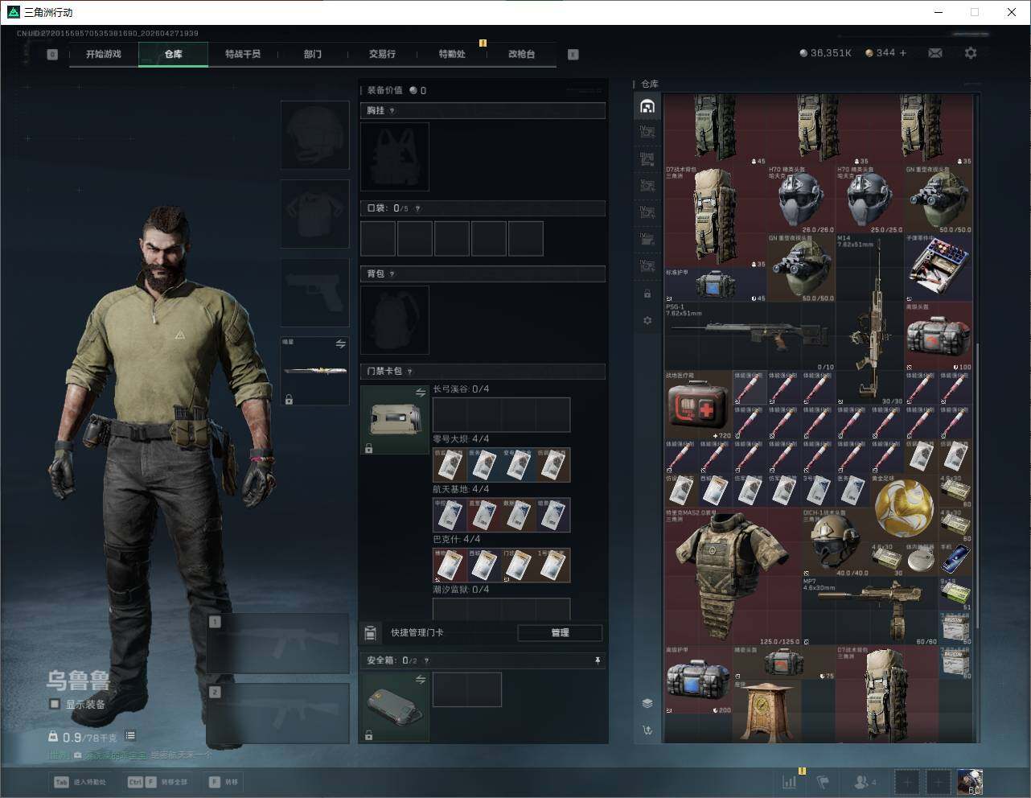
Task: Select the empty pistol equipment slot
Action: (x=315, y=293)
